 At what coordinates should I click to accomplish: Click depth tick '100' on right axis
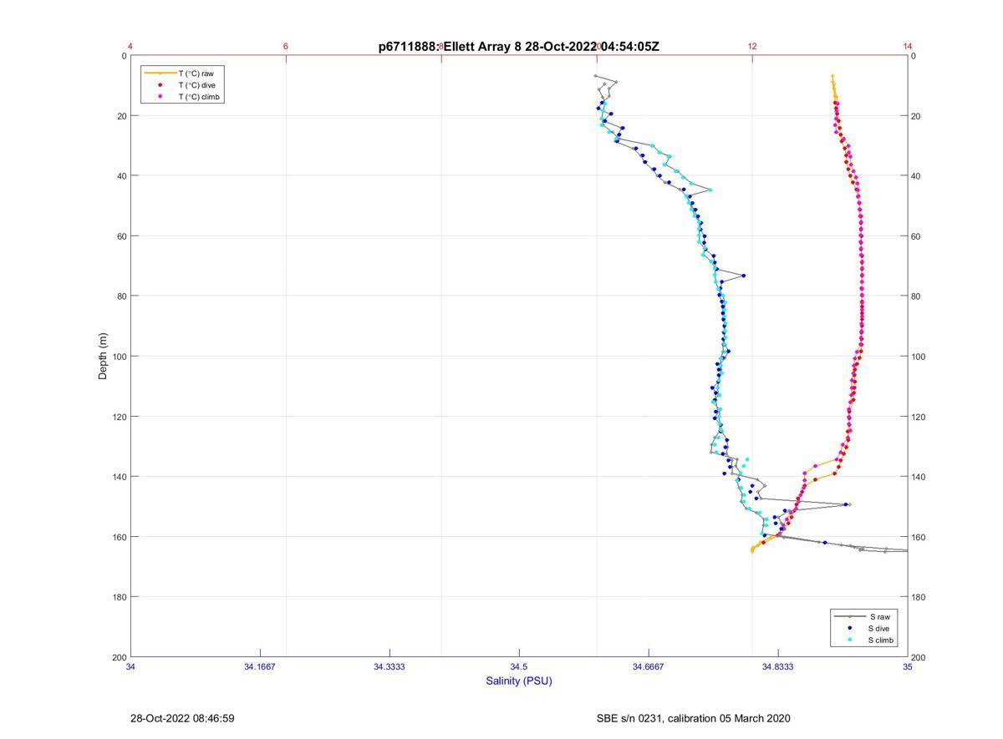[919, 357]
